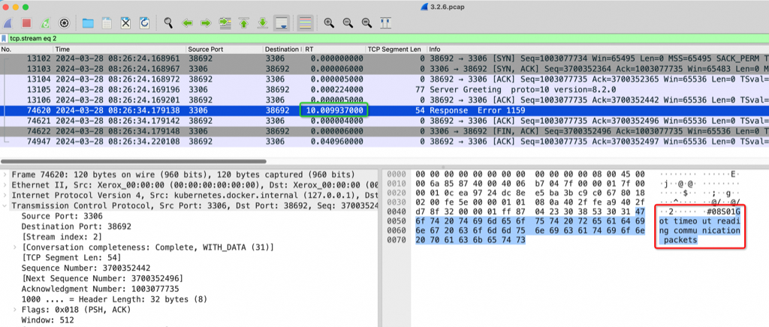Open Find Packet magnifier tool
769x327 pixels.
point(168,22)
